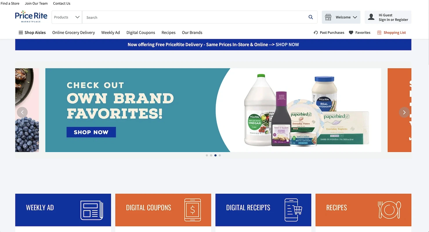
Task: Click the Digital Receipts phone cart icon
Action: pyautogui.click(x=293, y=210)
